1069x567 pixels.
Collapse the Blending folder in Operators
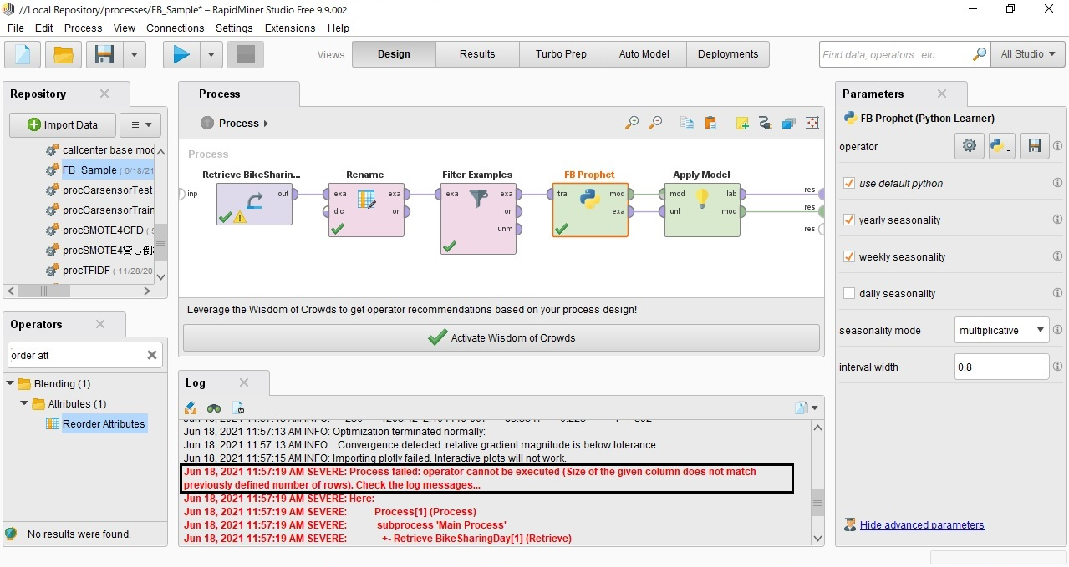[12, 384]
